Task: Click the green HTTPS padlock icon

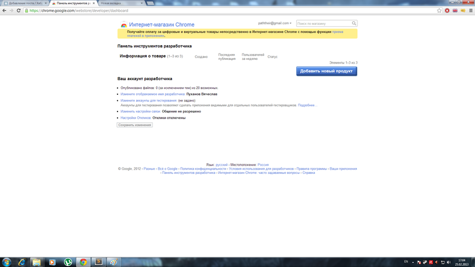Action: [26, 11]
